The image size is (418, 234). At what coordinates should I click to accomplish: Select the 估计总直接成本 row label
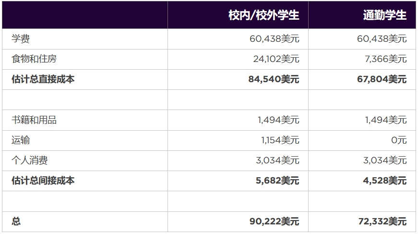(43, 79)
